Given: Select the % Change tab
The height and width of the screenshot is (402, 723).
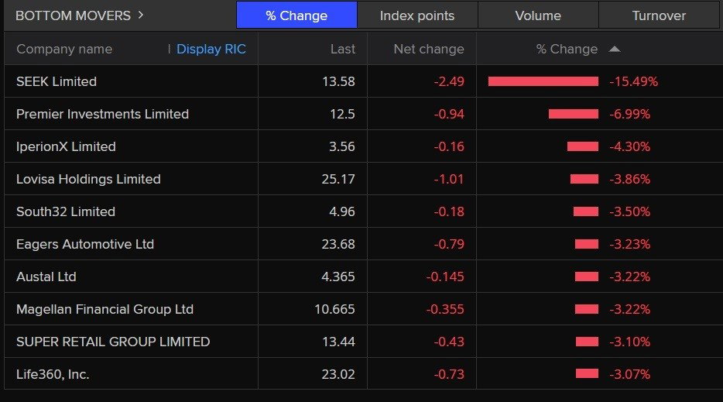Looking at the screenshot, I should pos(296,15).
